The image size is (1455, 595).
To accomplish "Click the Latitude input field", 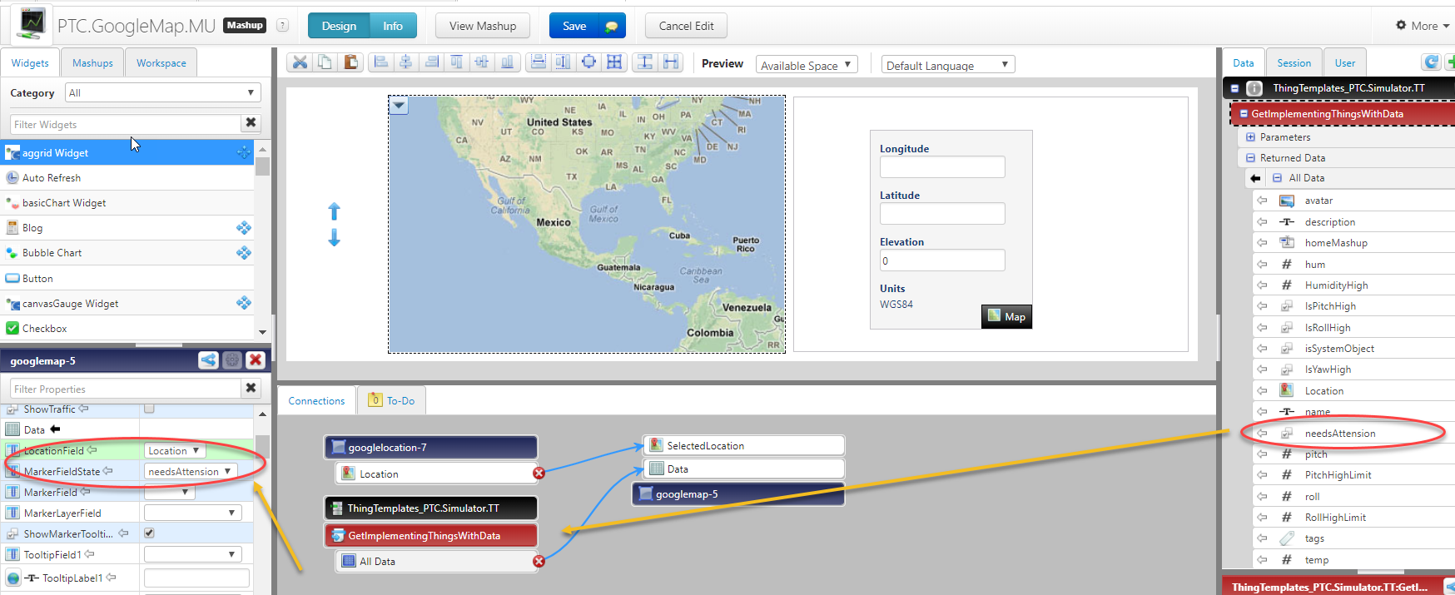I will pyautogui.click(x=942, y=214).
